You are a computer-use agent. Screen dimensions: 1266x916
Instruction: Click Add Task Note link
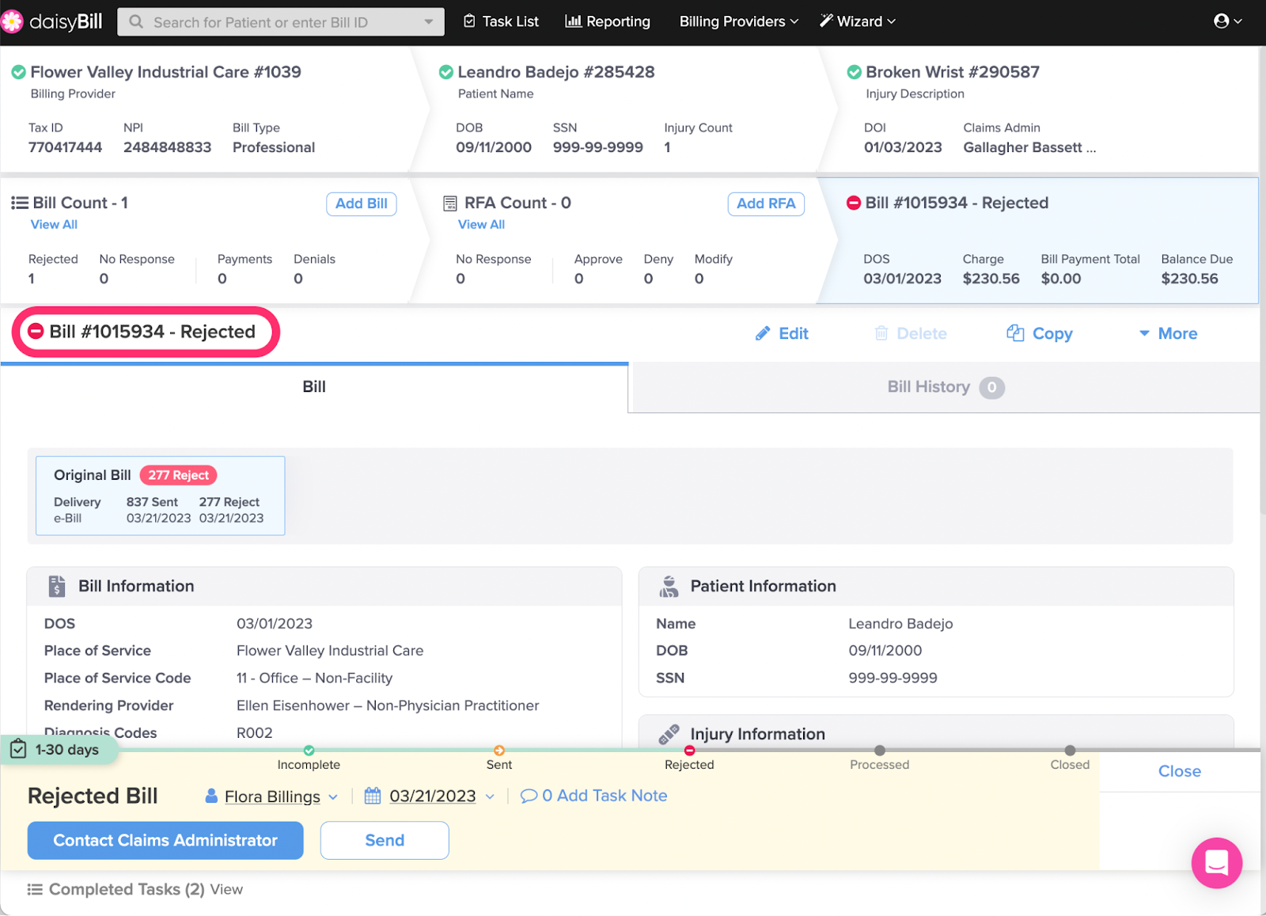coord(594,796)
